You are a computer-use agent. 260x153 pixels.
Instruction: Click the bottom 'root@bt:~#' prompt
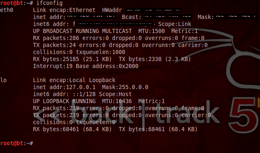[16, 143]
